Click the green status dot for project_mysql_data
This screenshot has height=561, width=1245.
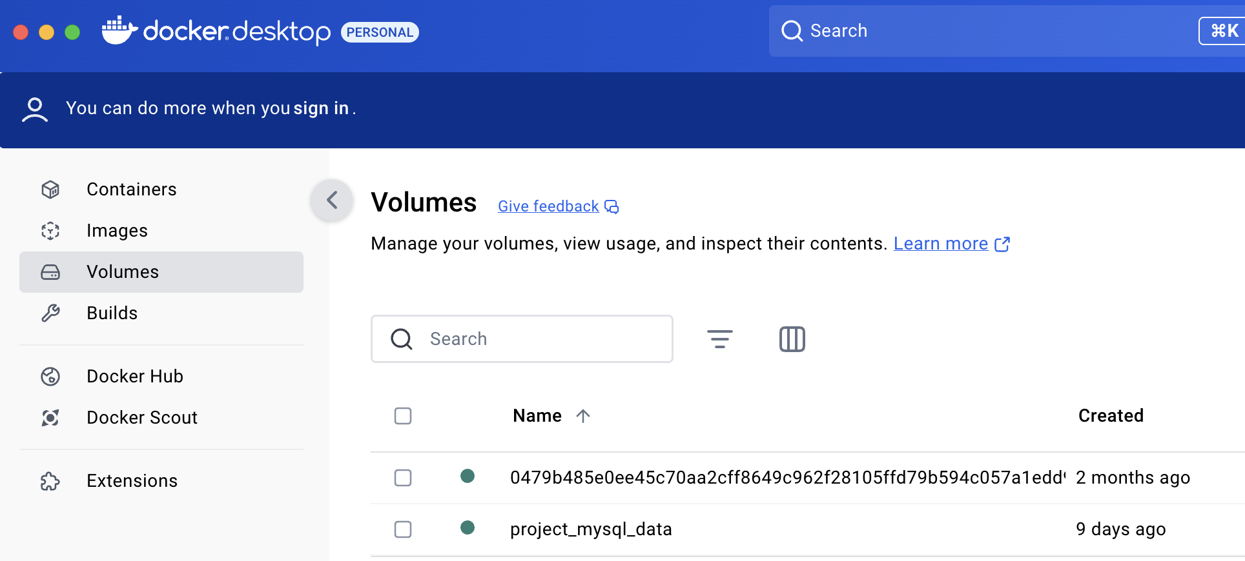tap(468, 528)
